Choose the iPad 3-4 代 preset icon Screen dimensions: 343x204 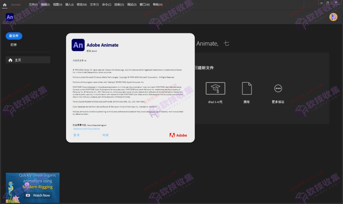215,88
